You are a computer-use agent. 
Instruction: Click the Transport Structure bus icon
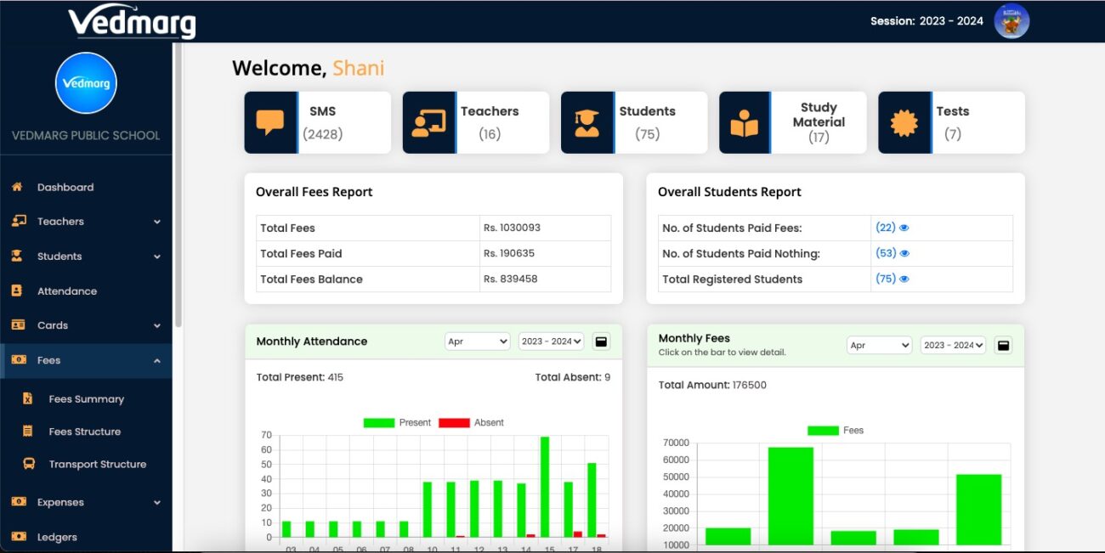tap(26, 464)
